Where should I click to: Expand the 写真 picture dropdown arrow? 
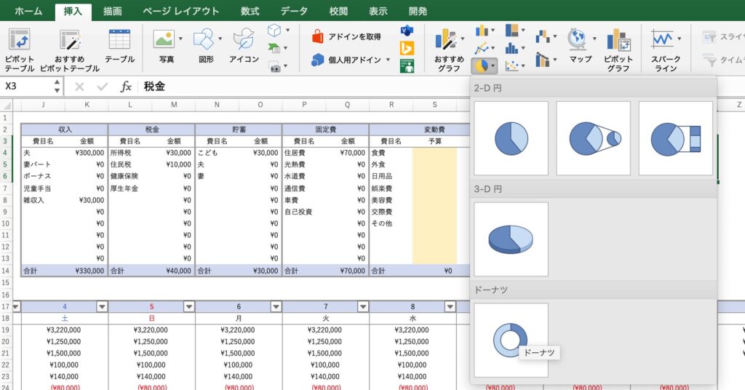pyautogui.click(x=179, y=39)
